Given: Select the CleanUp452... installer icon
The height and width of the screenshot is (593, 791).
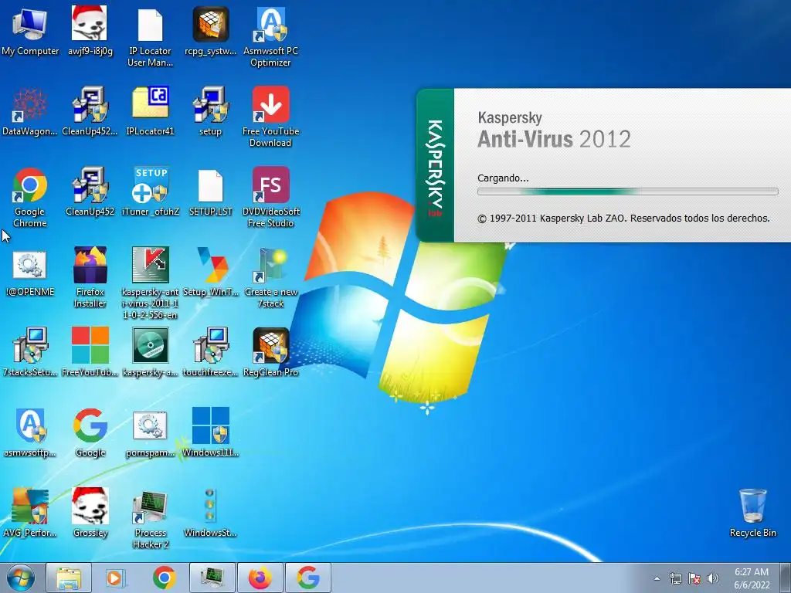Looking at the screenshot, I should pyautogui.click(x=90, y=112).
